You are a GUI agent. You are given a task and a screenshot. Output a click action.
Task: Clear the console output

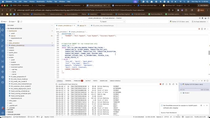coord(177,84)
